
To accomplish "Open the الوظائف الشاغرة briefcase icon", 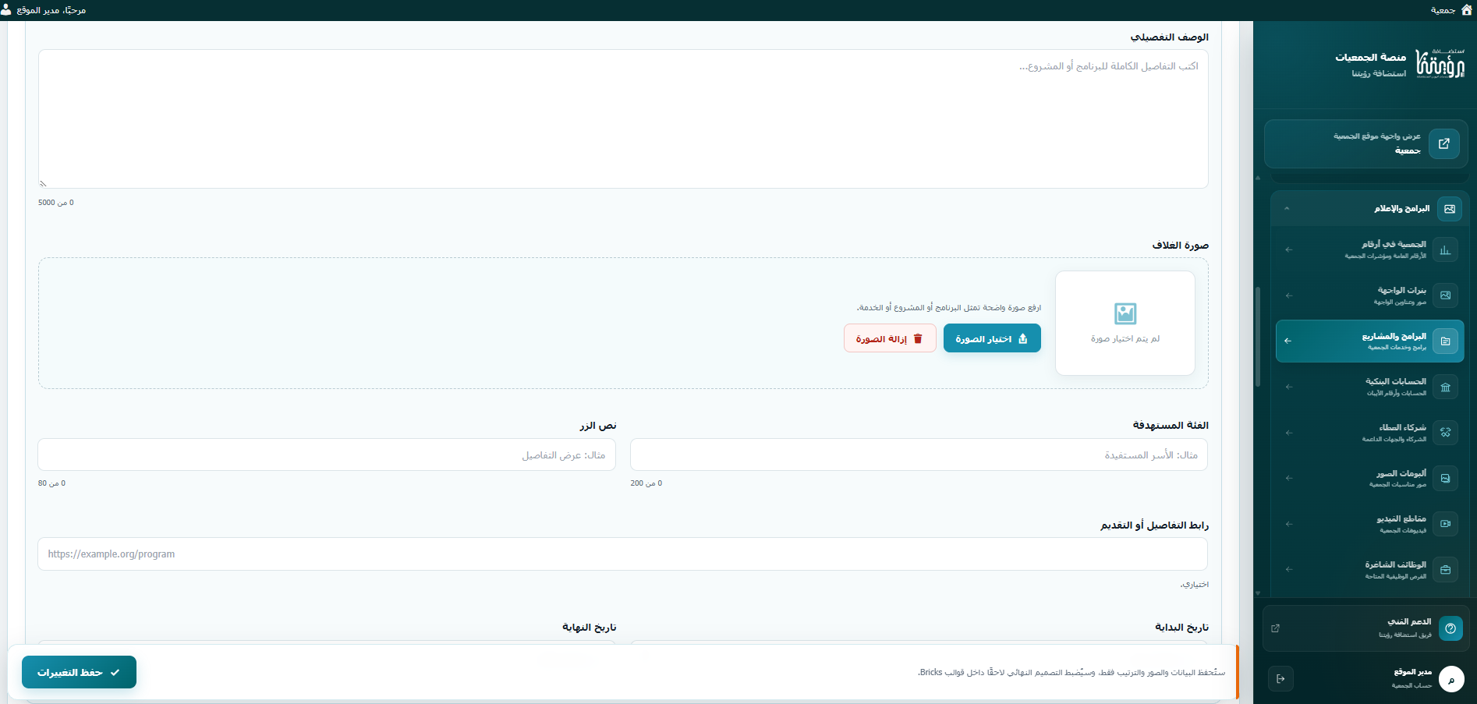I will pyautogui.click(x=1445, y=570).
